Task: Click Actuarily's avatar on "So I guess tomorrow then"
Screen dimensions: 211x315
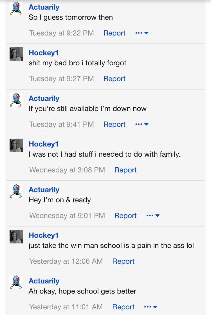Action: click(16, 8)
